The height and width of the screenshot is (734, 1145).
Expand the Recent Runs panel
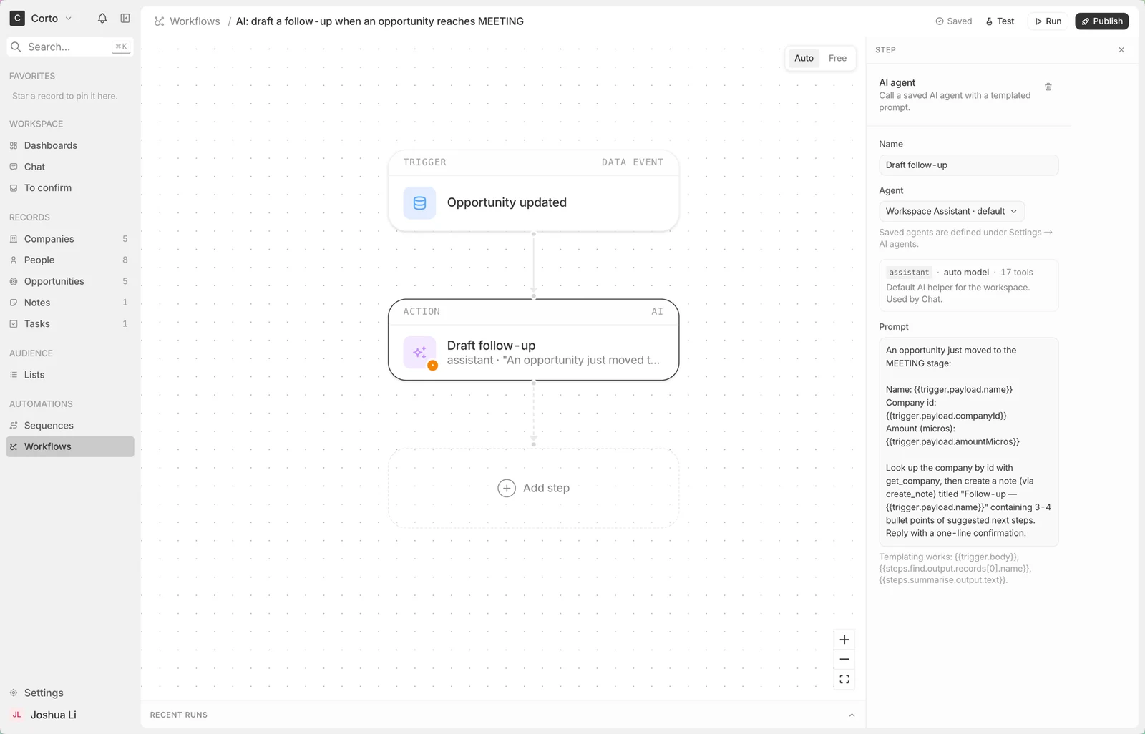click(x=852, y=715)
